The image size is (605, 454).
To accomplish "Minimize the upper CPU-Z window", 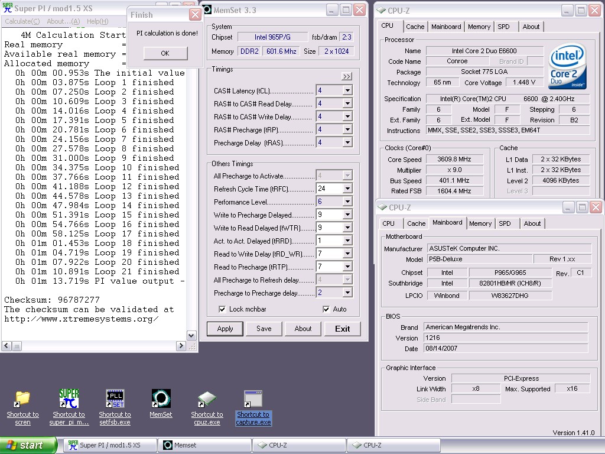I will [x=567, y=11].
